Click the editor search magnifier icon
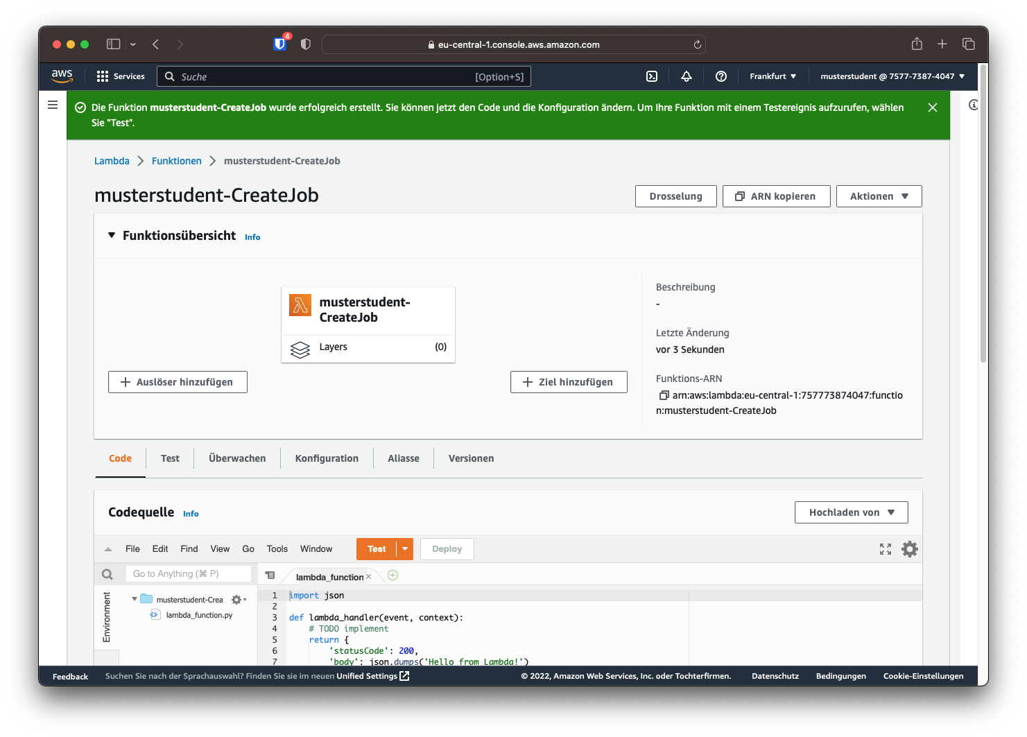This screenshot has width=1027, height=737. click(107, 574)
